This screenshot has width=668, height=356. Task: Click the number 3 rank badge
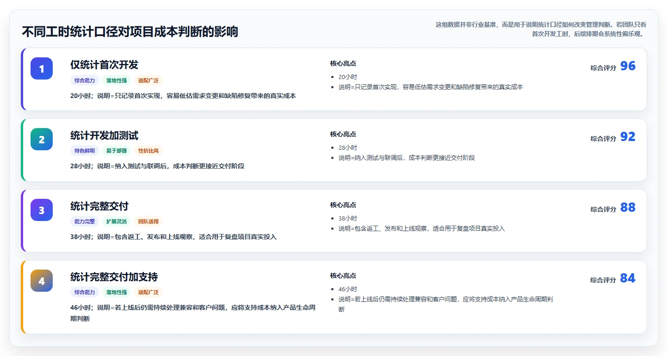(x=42, y=210)
